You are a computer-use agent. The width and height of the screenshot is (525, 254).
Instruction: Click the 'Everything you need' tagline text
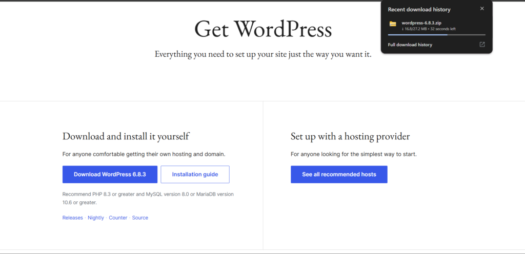point(263,54)
